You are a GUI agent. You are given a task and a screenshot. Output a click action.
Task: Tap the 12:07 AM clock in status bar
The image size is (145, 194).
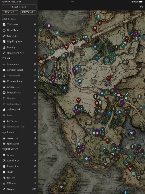click(x=6, y=2)
